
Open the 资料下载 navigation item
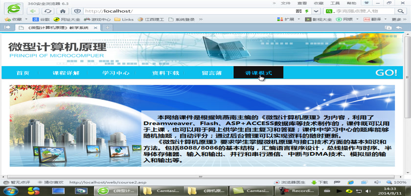click(165, 73)
